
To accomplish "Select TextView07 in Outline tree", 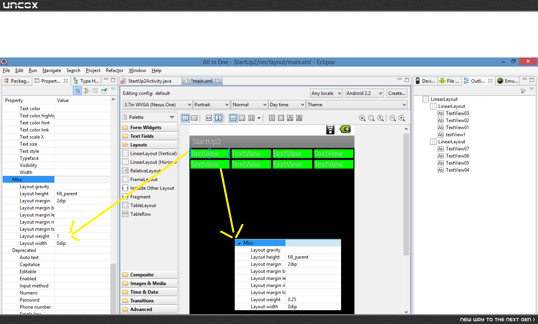I will point(453,149).
